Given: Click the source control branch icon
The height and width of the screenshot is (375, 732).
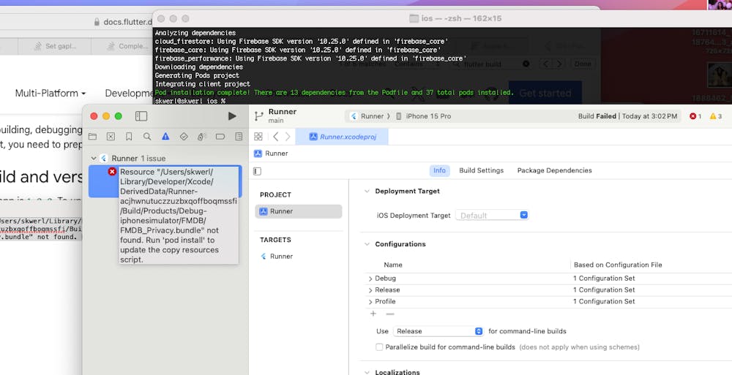Looking at the screenshot, I should pos(258,116).
